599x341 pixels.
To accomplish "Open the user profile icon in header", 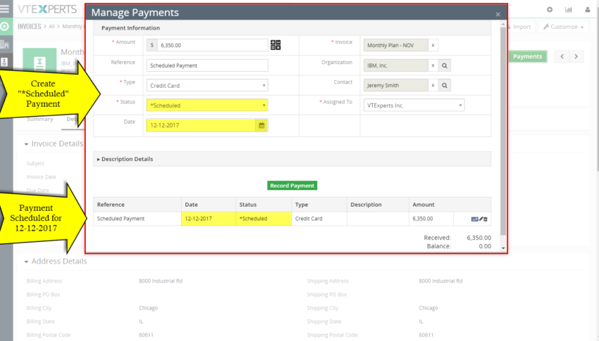I will [588, 10].
